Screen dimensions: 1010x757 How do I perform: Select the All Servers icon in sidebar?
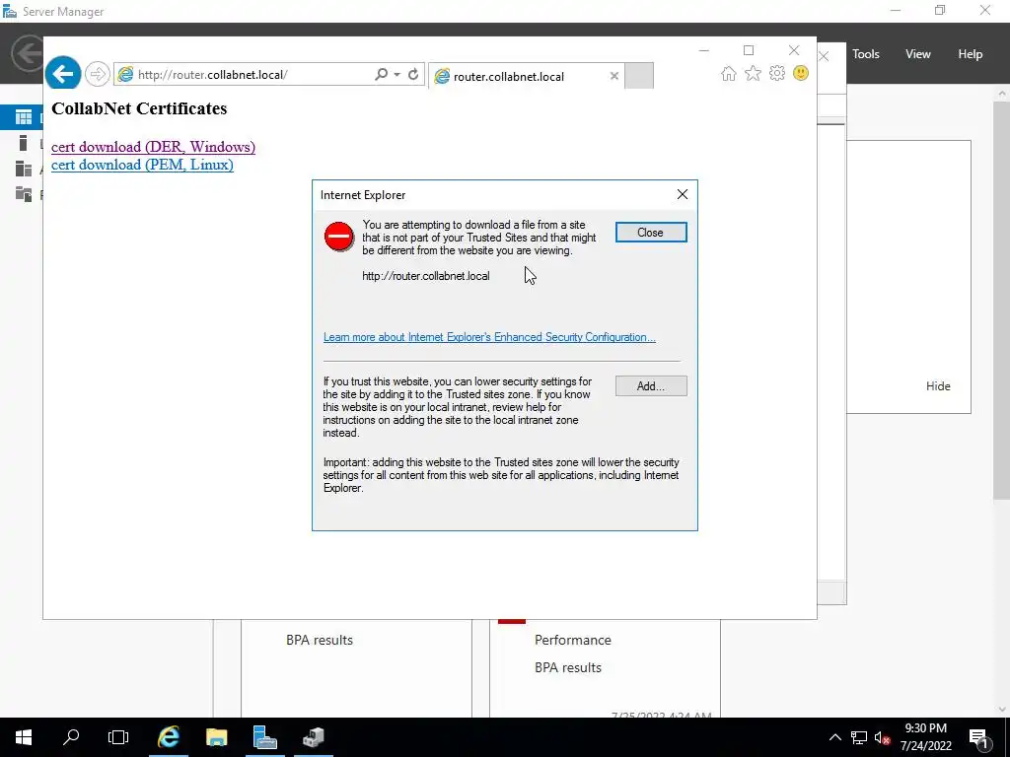(x=24, y=169)
